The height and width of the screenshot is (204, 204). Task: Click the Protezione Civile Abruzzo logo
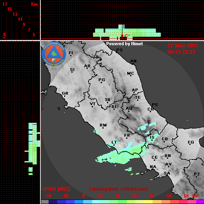(54, 54)
